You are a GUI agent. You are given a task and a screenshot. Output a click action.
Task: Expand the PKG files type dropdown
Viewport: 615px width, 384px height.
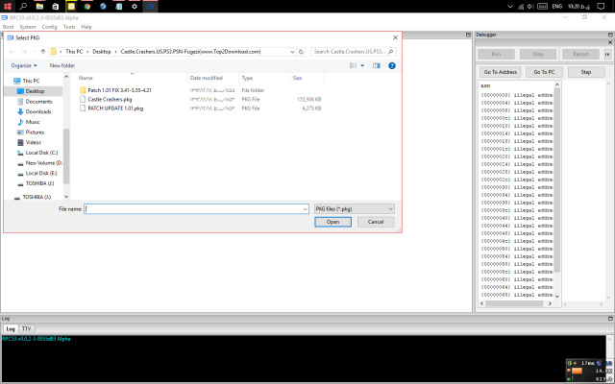click(x=390, y=208)
